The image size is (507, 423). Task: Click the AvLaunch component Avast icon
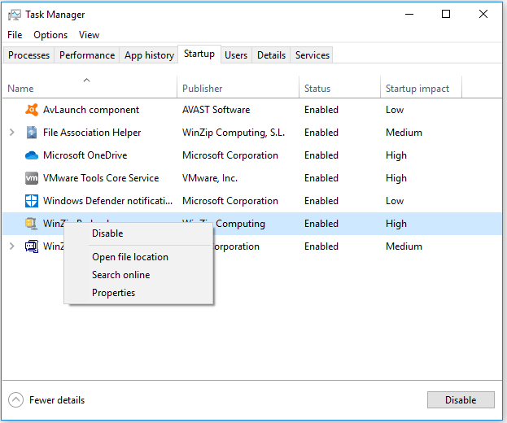click(x=32, y=110)
